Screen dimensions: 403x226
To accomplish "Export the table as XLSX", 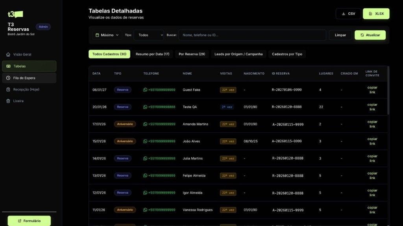I will 376,14.
